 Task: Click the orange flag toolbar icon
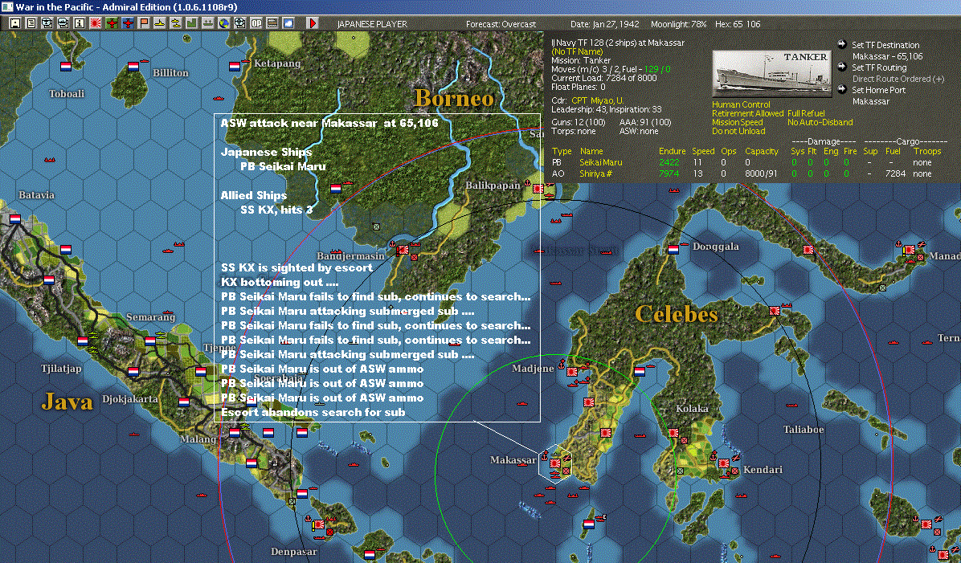143,23
